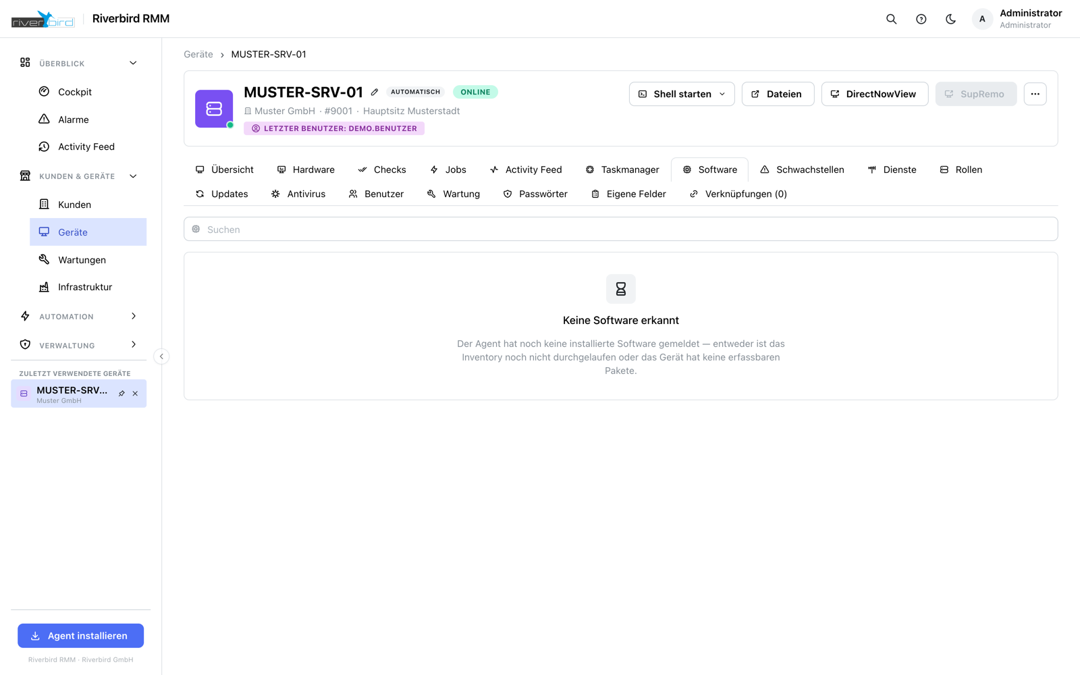Open Wartungen in the sidebar

[88, 260]
